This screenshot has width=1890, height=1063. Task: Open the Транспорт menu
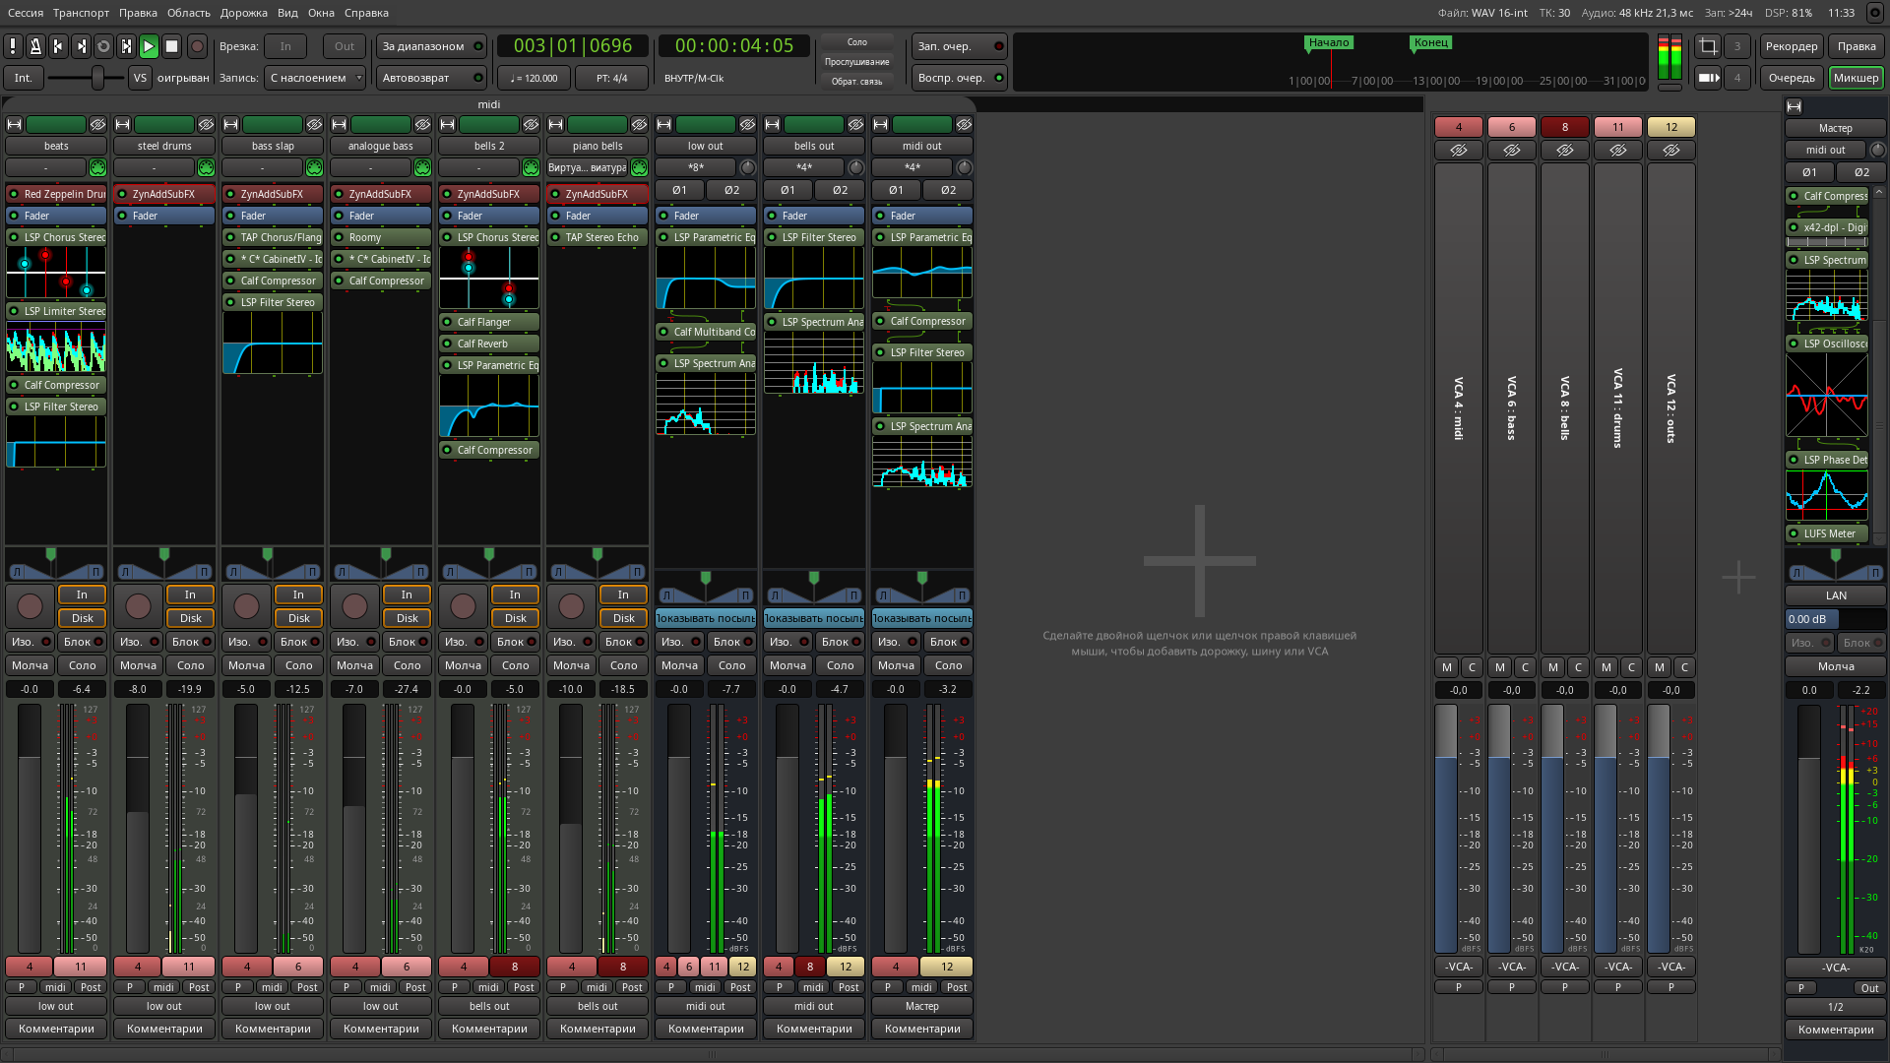click(81, 13)
